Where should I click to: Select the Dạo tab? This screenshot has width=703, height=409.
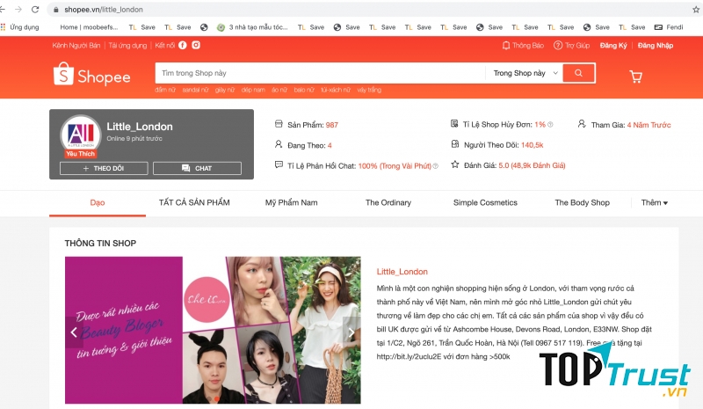(98, 202)
